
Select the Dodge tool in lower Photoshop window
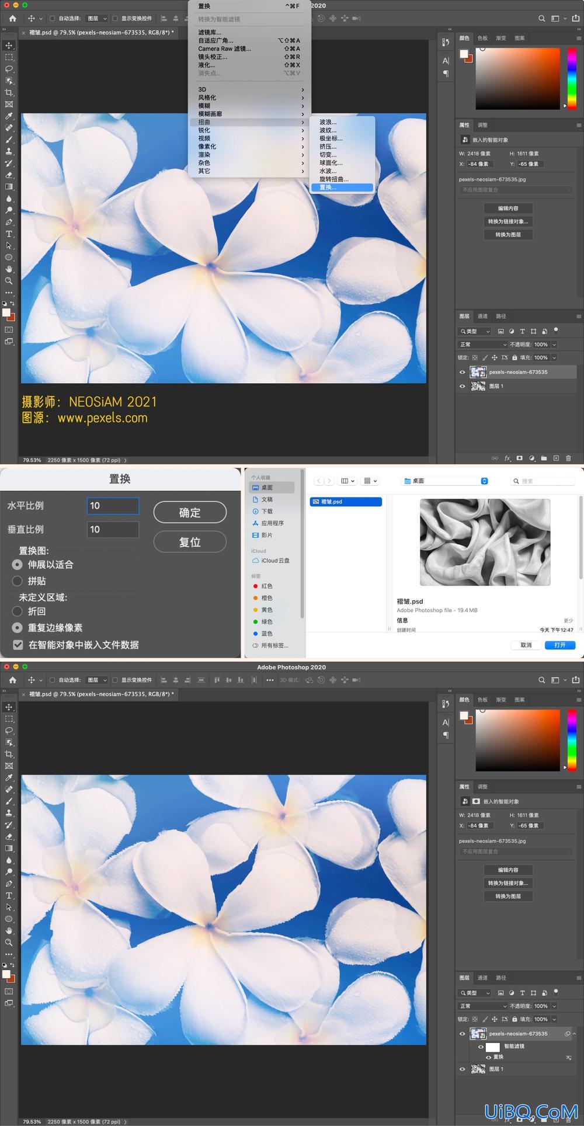click(9, 872)
